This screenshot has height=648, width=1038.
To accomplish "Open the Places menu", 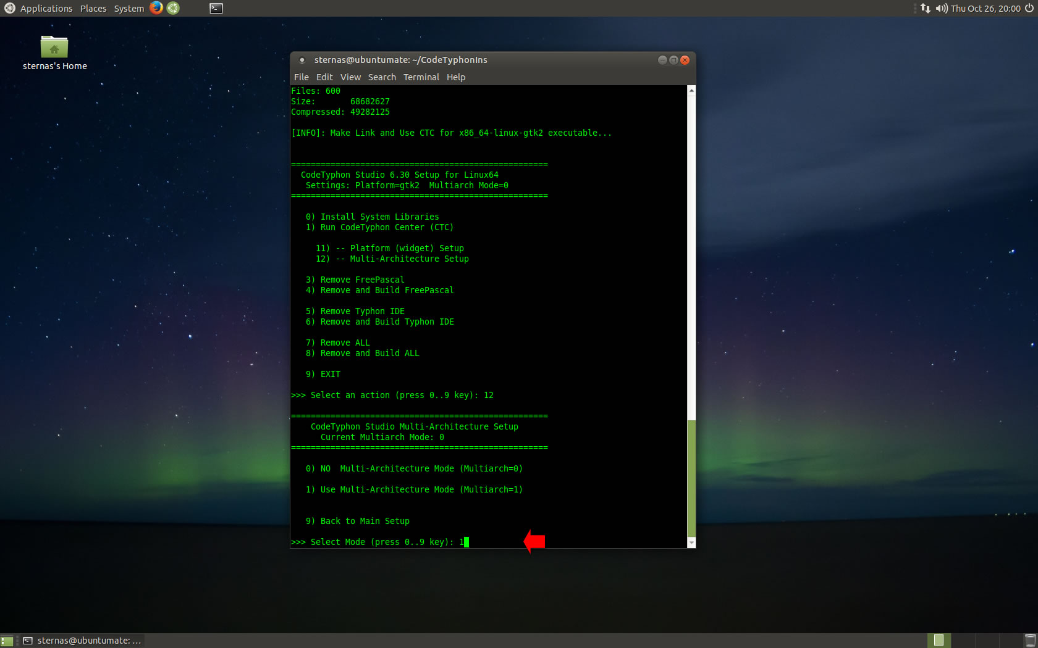I will click(93, 8).
